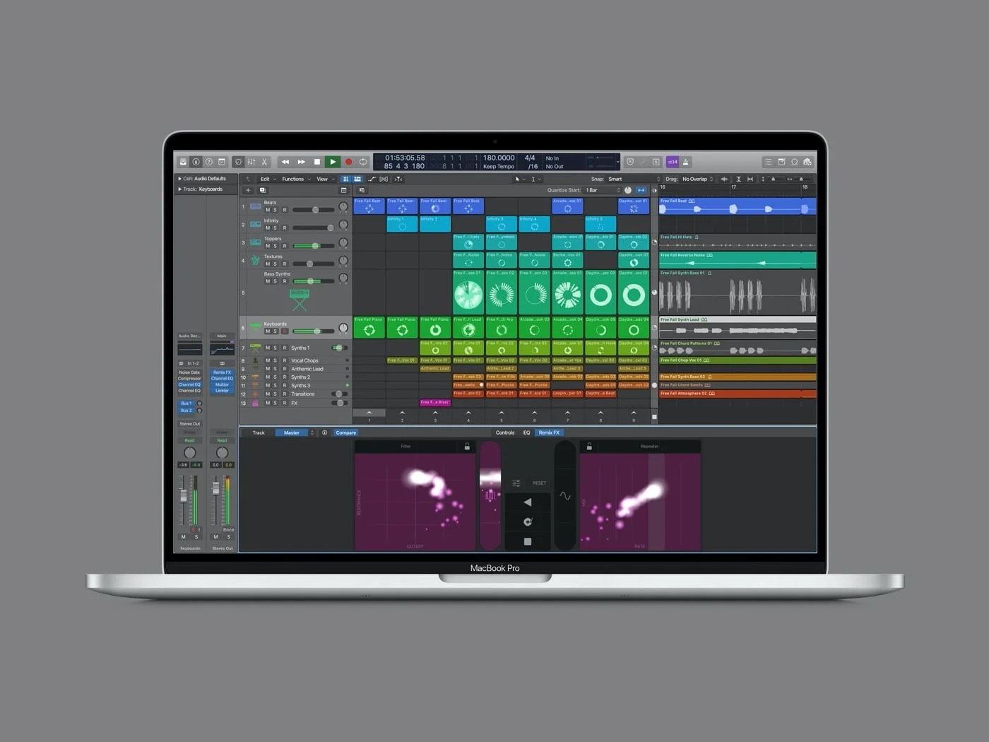
Task: Open the Functions menu above the track list
Action: 294,179
